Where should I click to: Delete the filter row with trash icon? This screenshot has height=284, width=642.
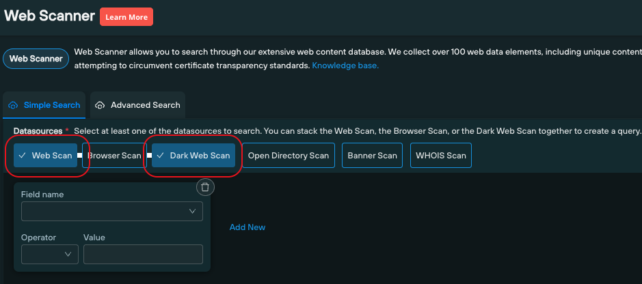[206, 187]
